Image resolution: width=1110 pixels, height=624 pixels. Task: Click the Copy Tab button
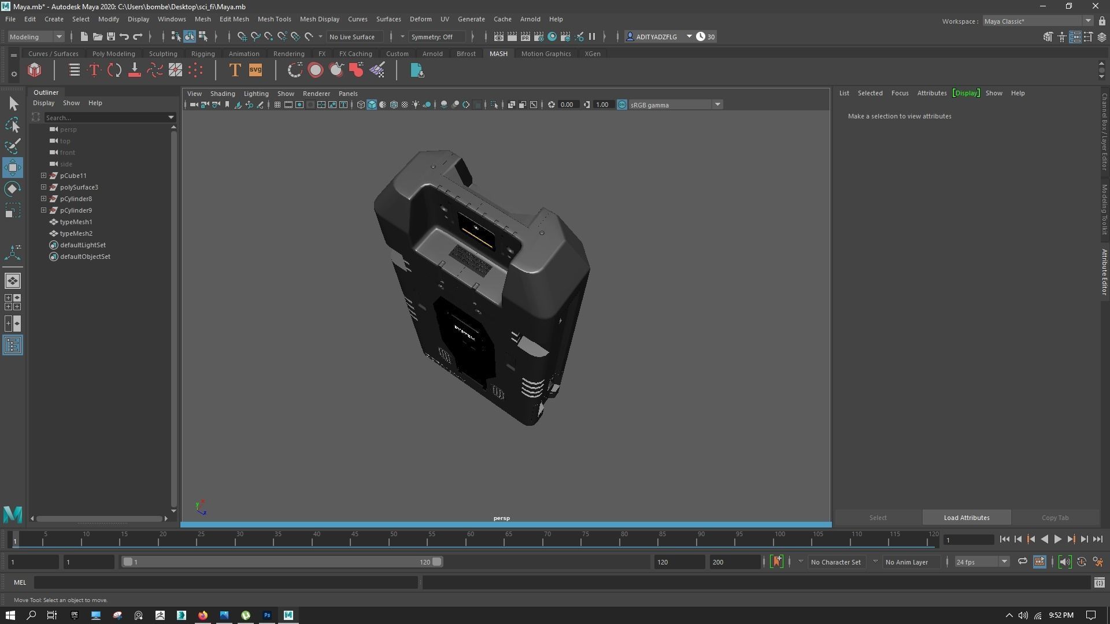coord(1055,518)
